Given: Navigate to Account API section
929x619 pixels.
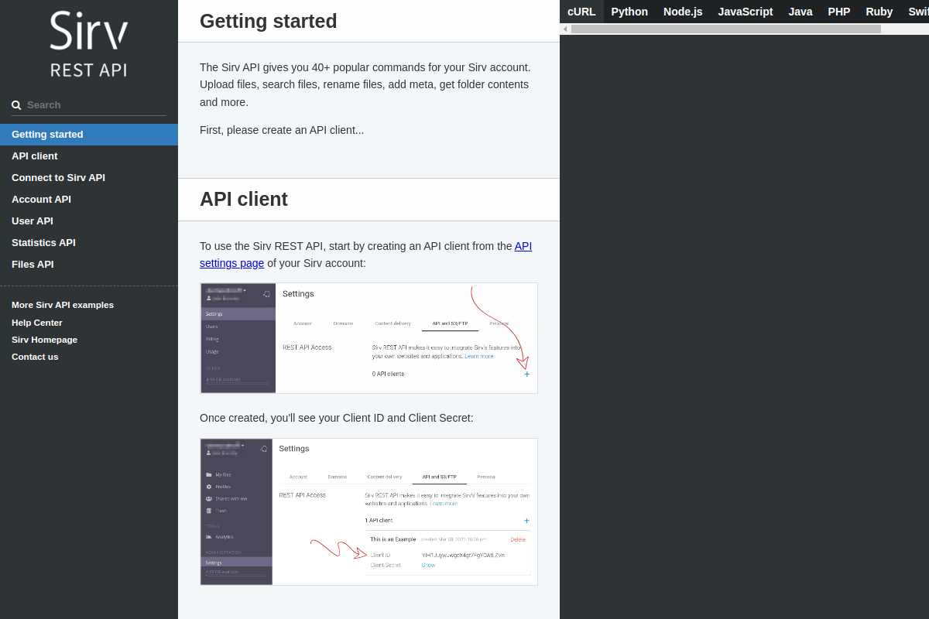Looking at the screenshot, I should coord(89,200).
